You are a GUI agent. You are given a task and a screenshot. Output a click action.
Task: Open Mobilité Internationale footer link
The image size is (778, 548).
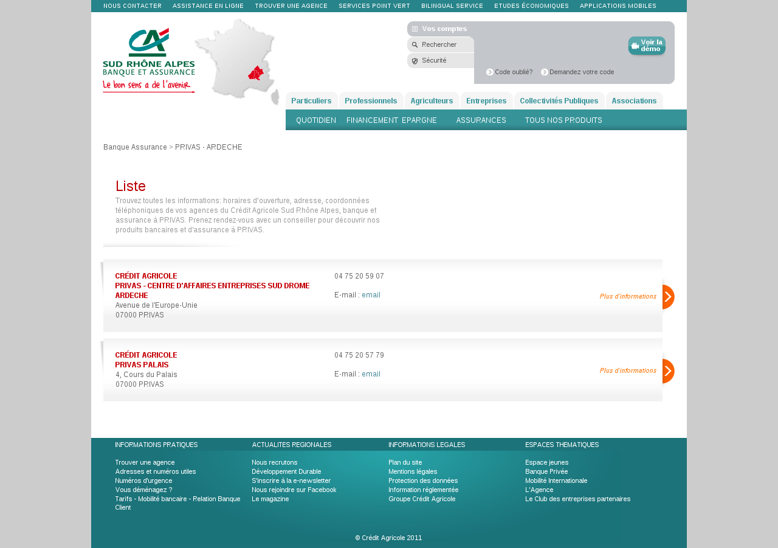(x=556, y=480)
